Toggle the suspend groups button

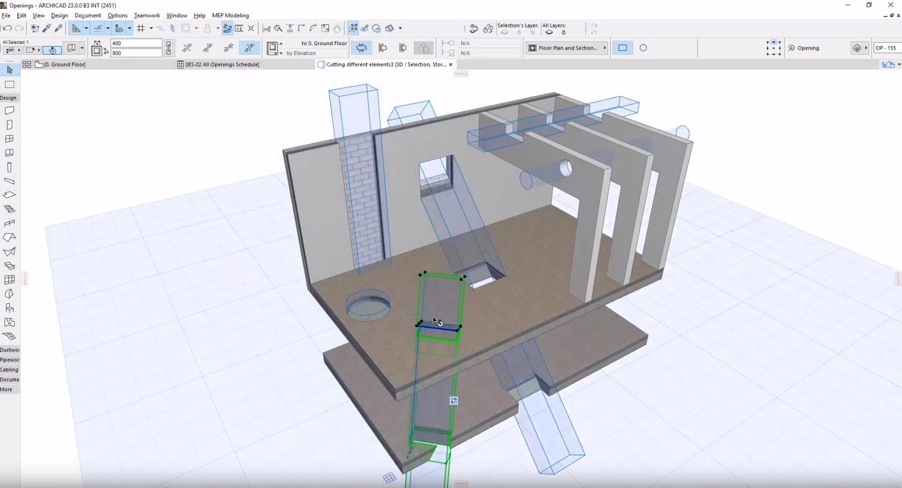(x=353, y=28)
